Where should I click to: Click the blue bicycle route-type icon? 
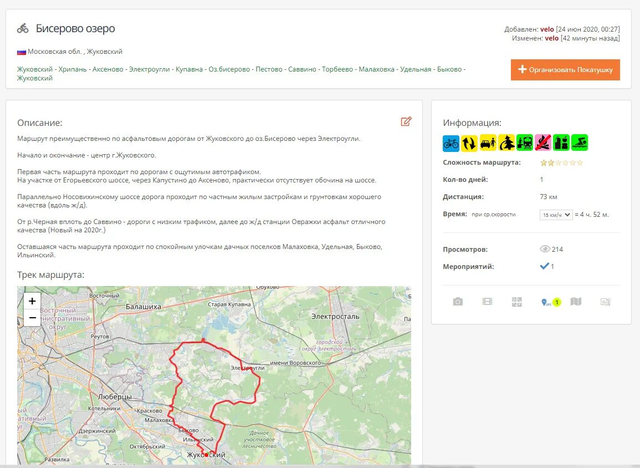[x=451, y=143]
